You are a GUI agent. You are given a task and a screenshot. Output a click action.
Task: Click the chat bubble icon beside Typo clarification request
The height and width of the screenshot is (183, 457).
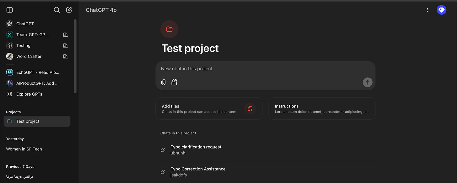pyautogui.click(x=163, y=150)
